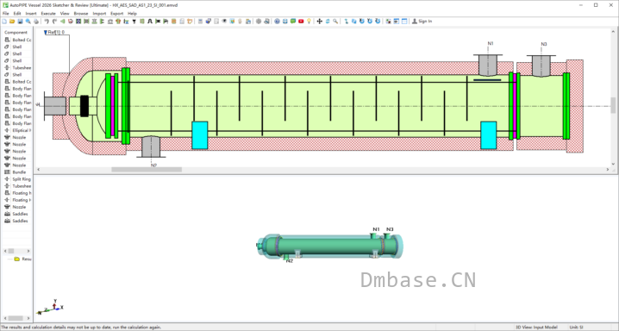Select the rotate view tool
The image size is (619, 331).
[328, 22]
